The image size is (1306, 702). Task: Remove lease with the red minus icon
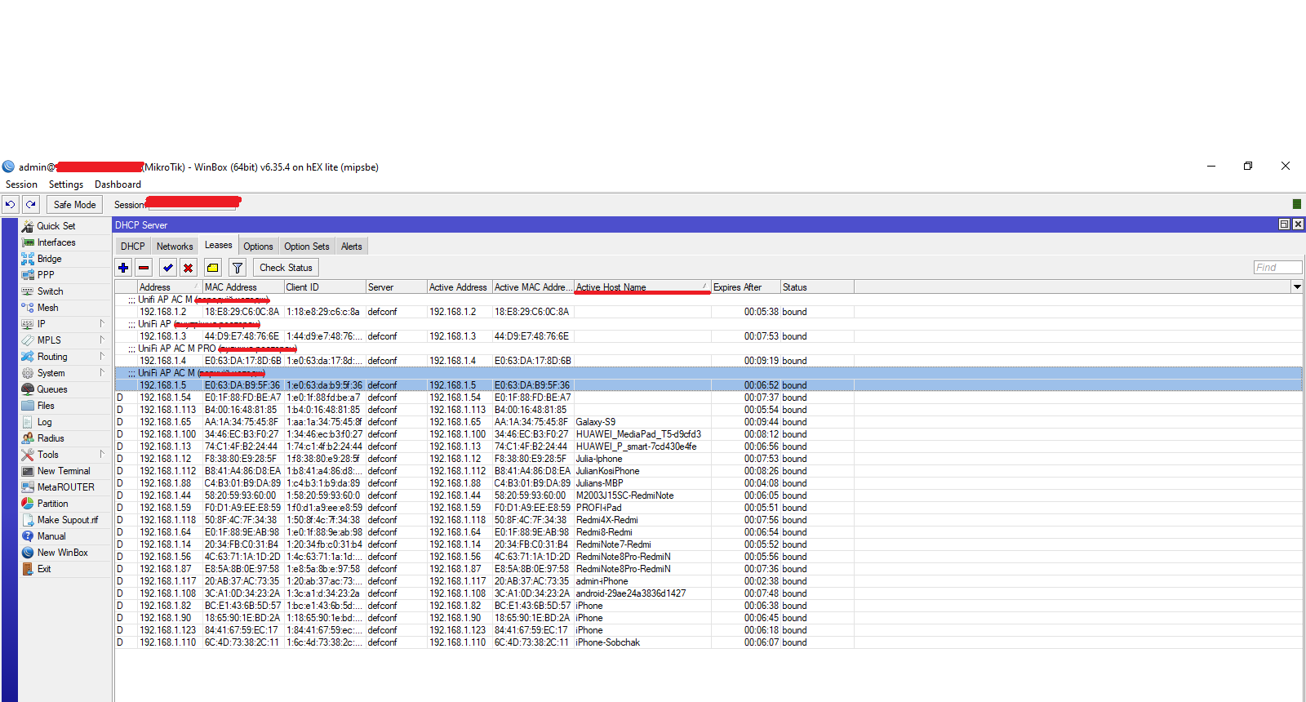(x=144, y=268)
